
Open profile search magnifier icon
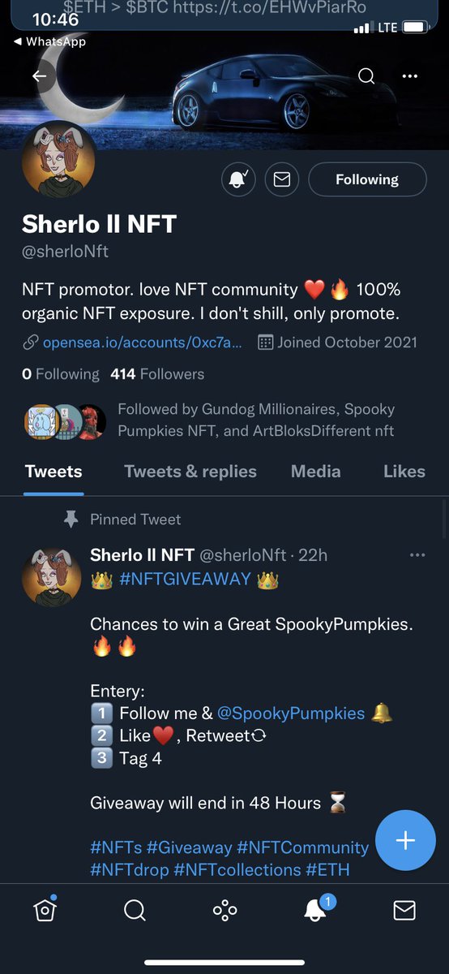pyautogui.click(x=366, y=76)
